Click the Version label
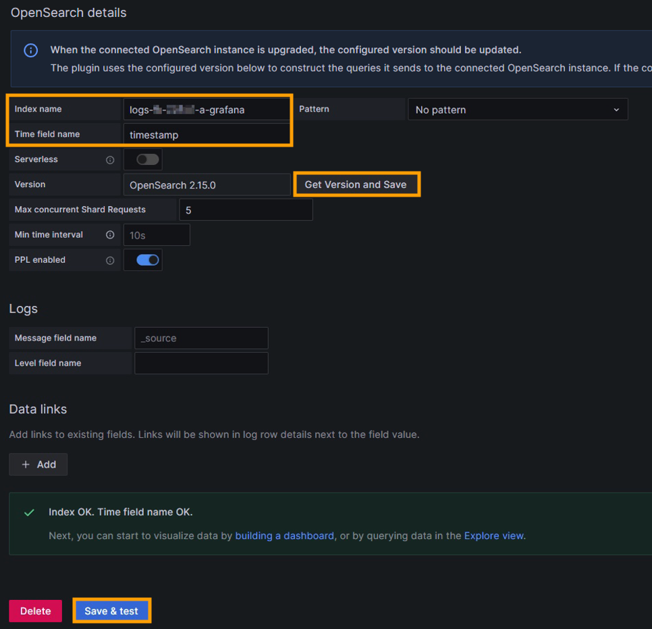 coord(30,184)
